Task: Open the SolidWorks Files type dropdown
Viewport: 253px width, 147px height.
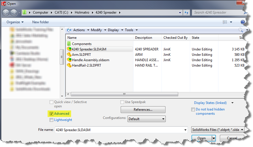Action: click(x=217, y=130)
